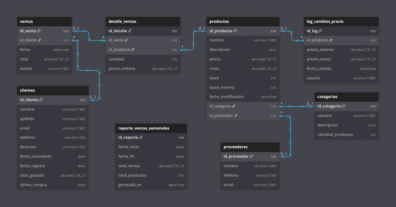Click the key icon next to id_producto in productos
The width and height of the screenshot is (396, 207).
[235, 31]
